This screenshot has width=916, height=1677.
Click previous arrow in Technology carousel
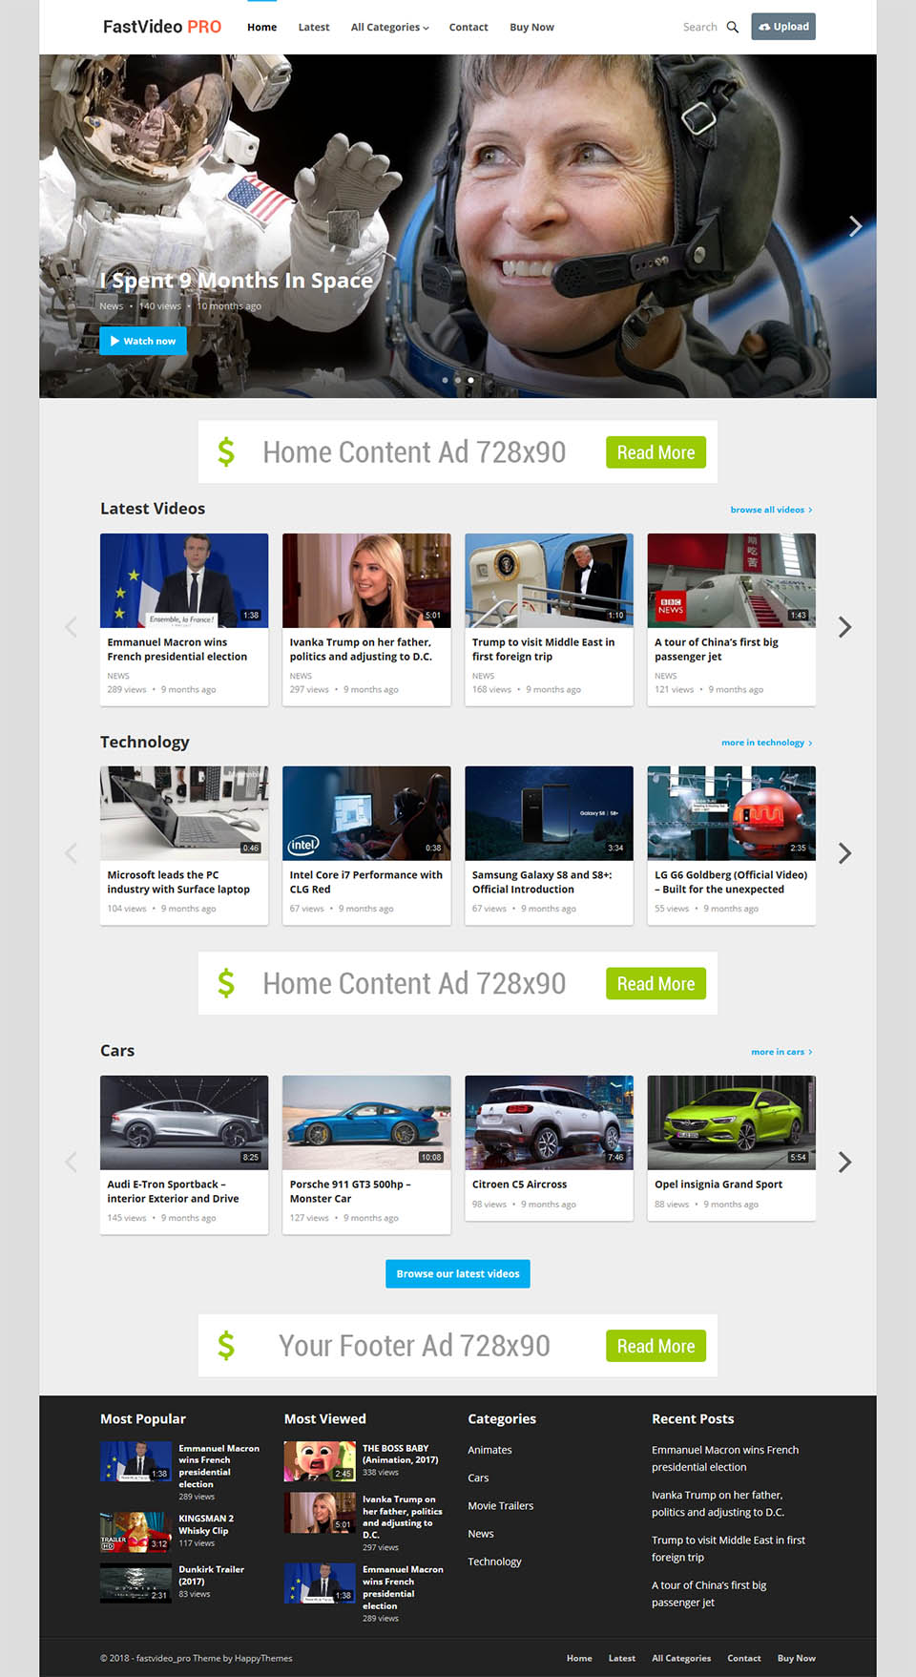tap(71, 853)
